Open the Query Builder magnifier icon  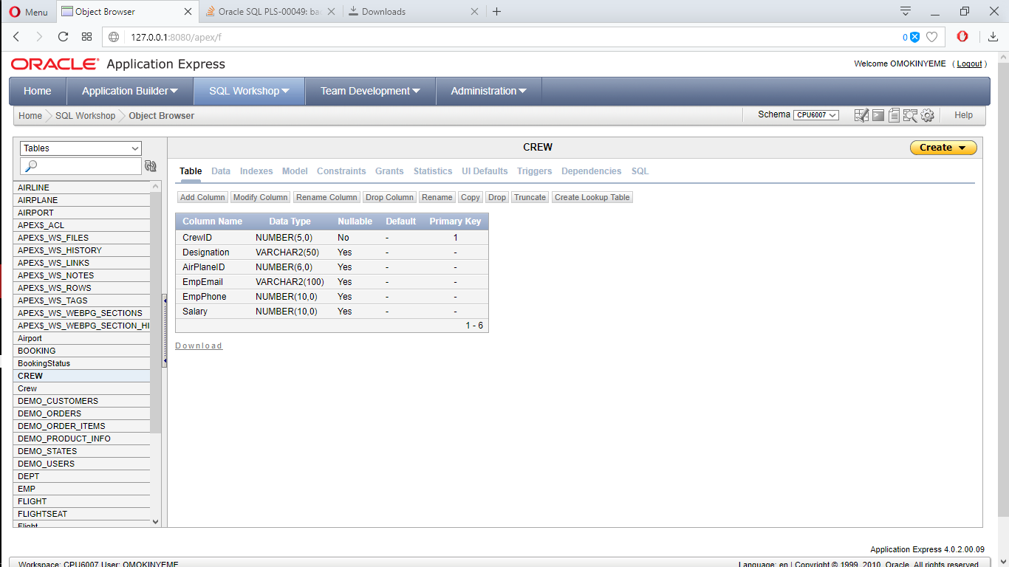pos(910,115)
